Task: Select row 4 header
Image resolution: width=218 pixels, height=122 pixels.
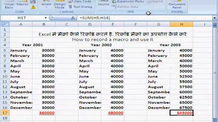Action: coord(5,45)
